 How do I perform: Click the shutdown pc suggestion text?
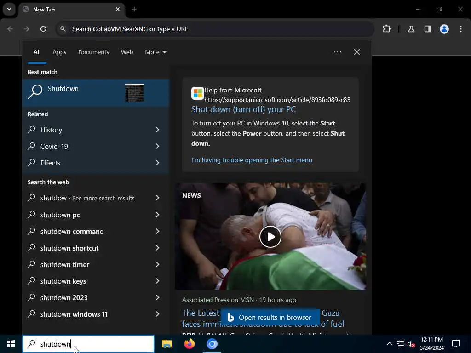tap(60, 215)
